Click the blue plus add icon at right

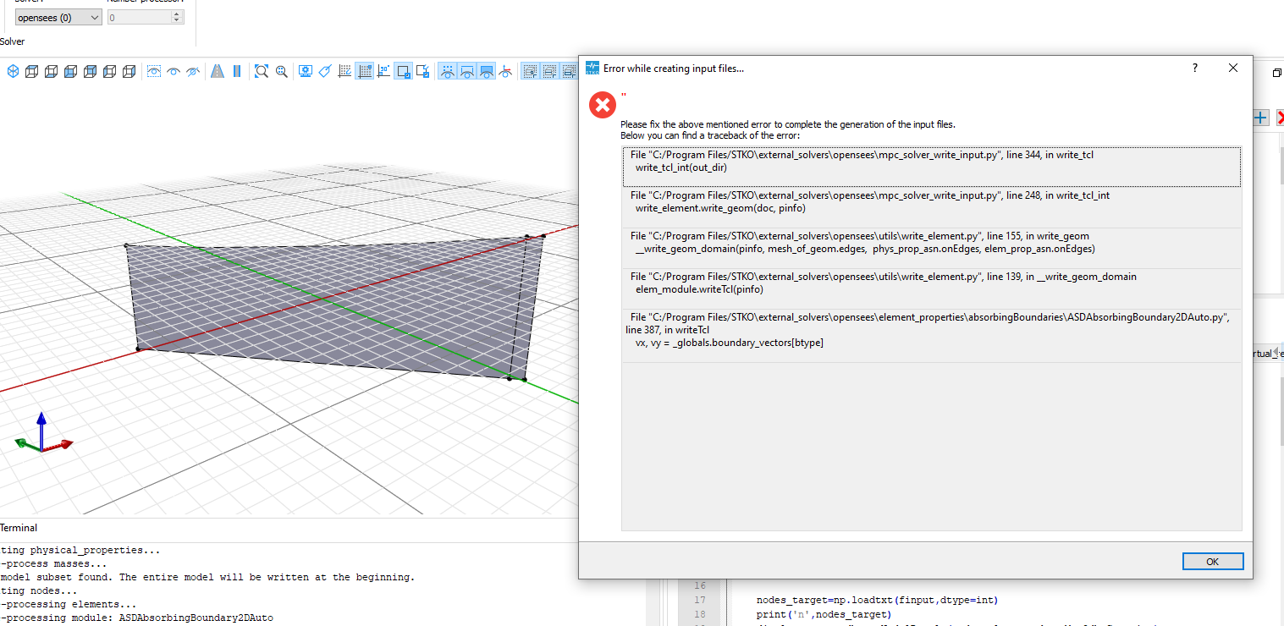pyautogui.click(x=1261, y=118)
